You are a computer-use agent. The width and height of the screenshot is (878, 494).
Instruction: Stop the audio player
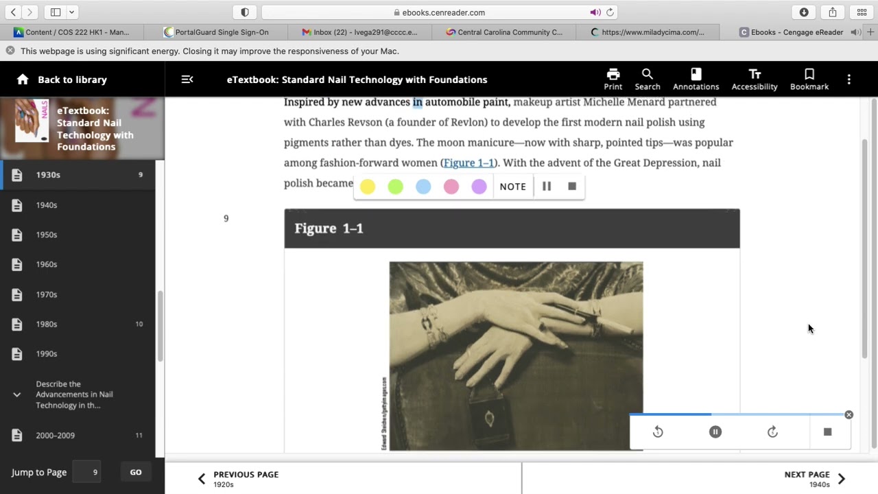click(x=827, y=432)
